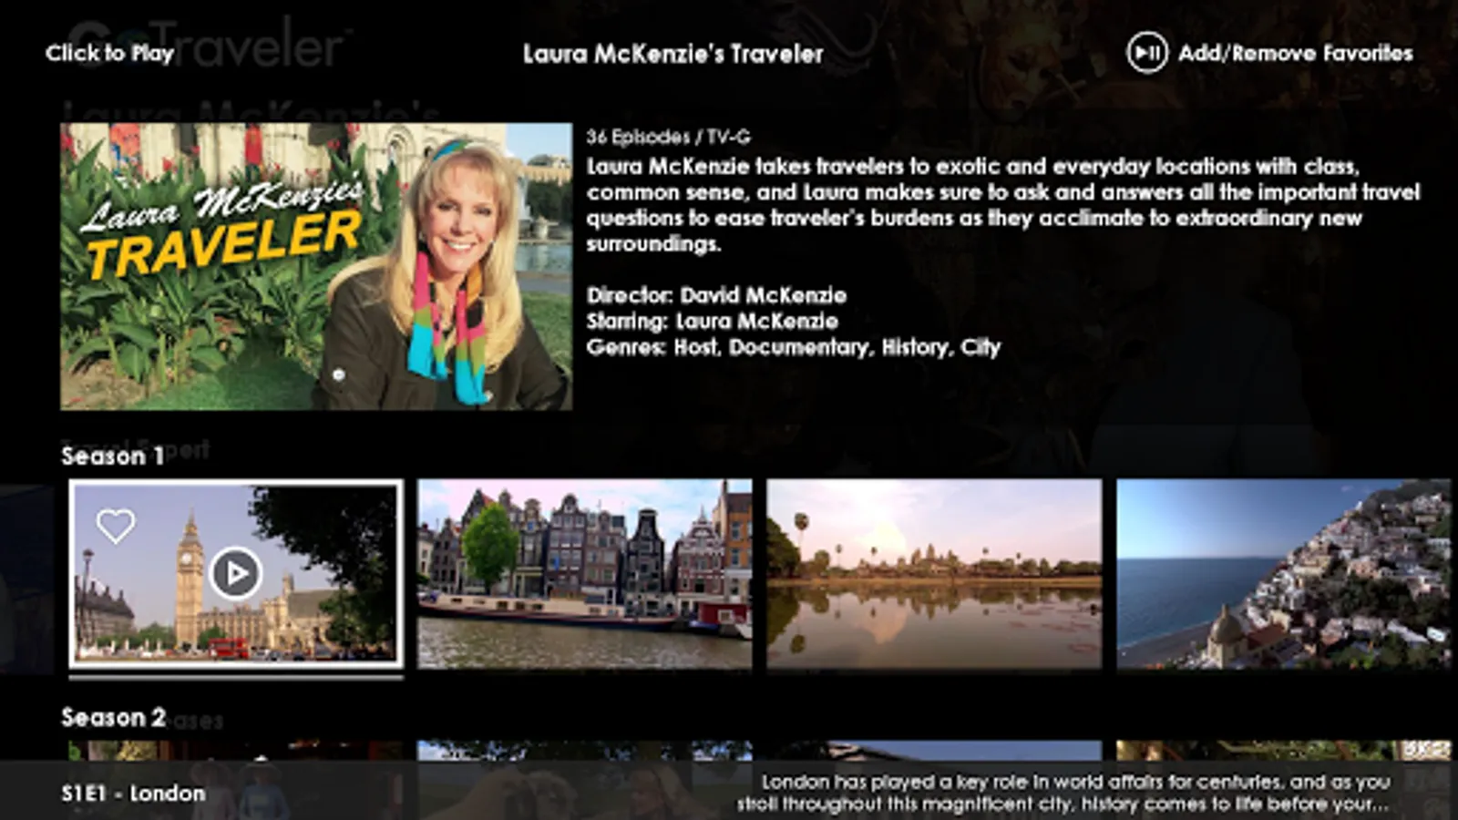
Task: Click the 'S1E1 - London' episode title
Action: pos(133,794)
